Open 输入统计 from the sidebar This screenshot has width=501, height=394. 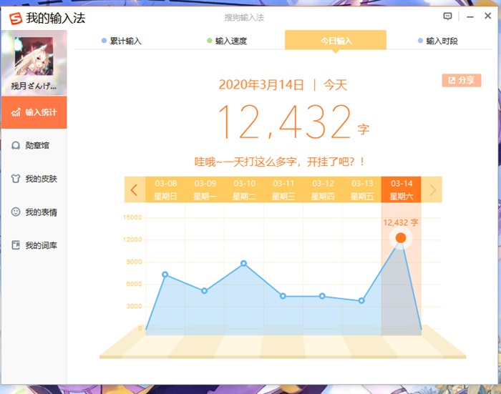click(x=34, y=112)
